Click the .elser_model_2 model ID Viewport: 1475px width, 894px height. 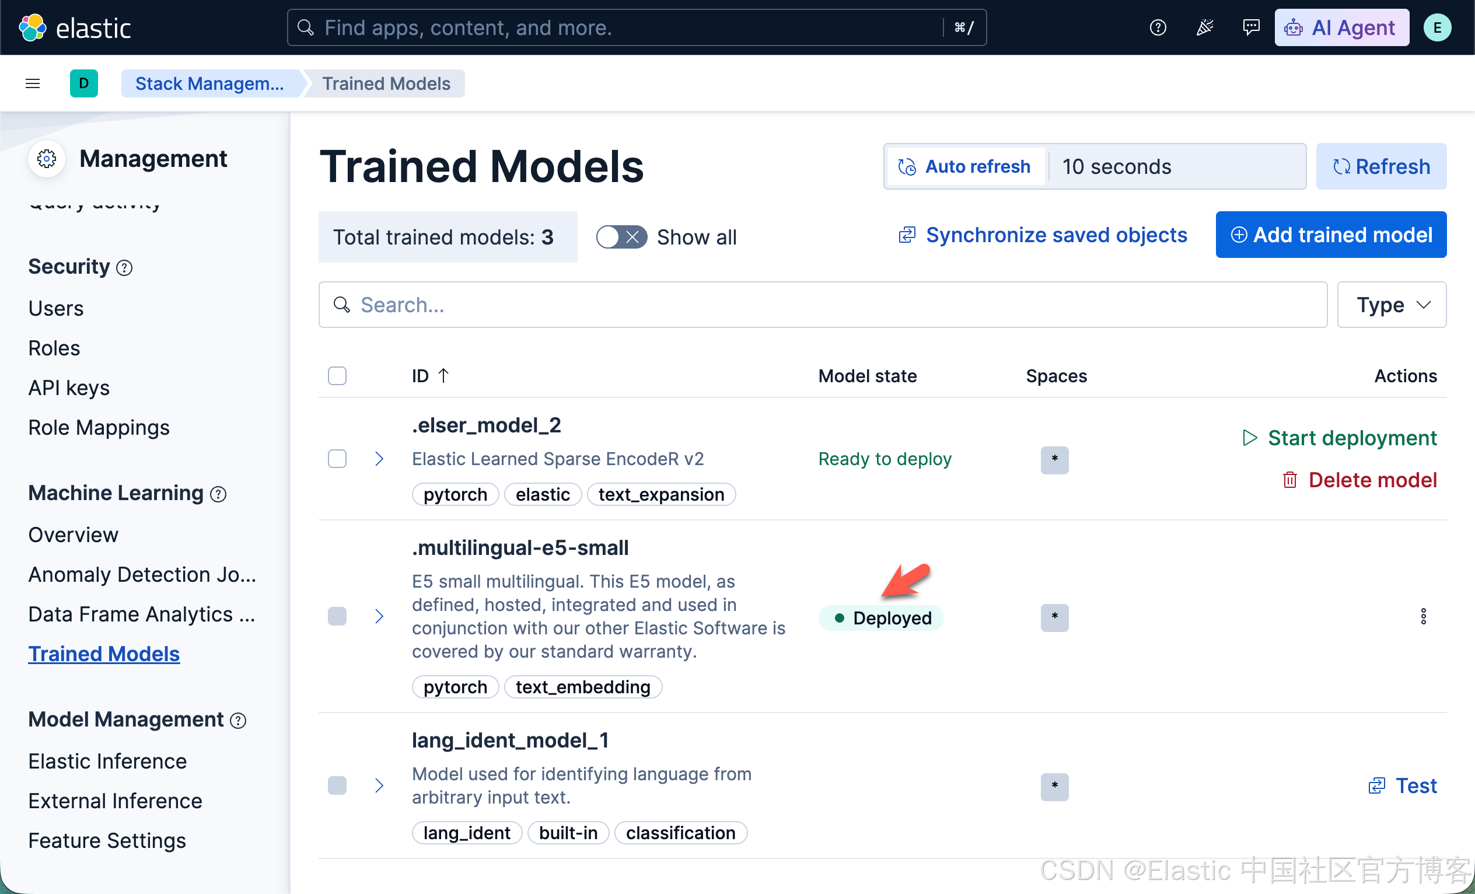[x=486, y=425]
